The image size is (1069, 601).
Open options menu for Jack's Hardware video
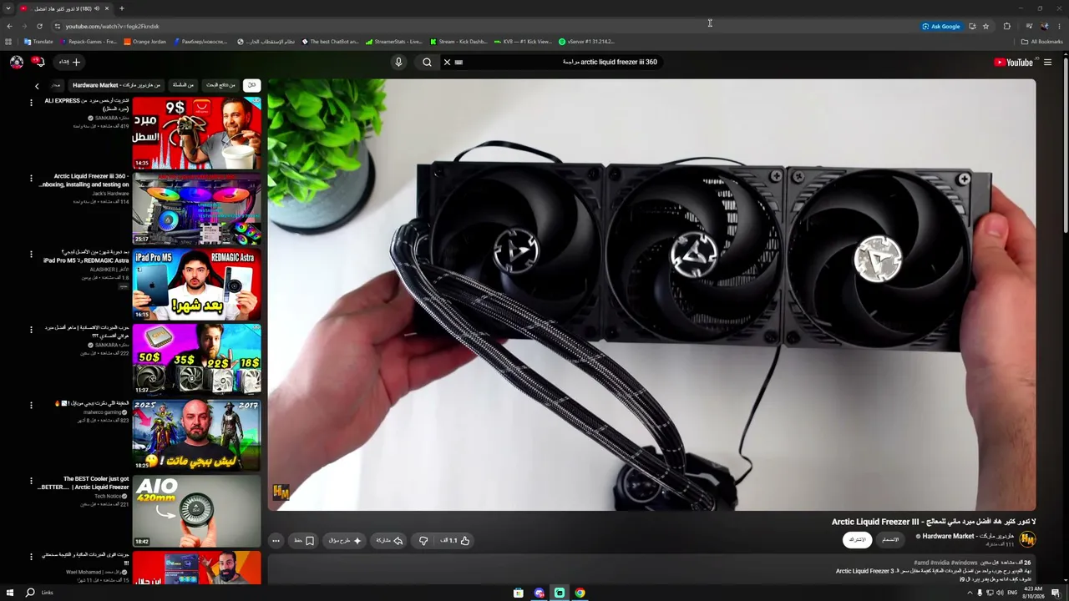31,178
